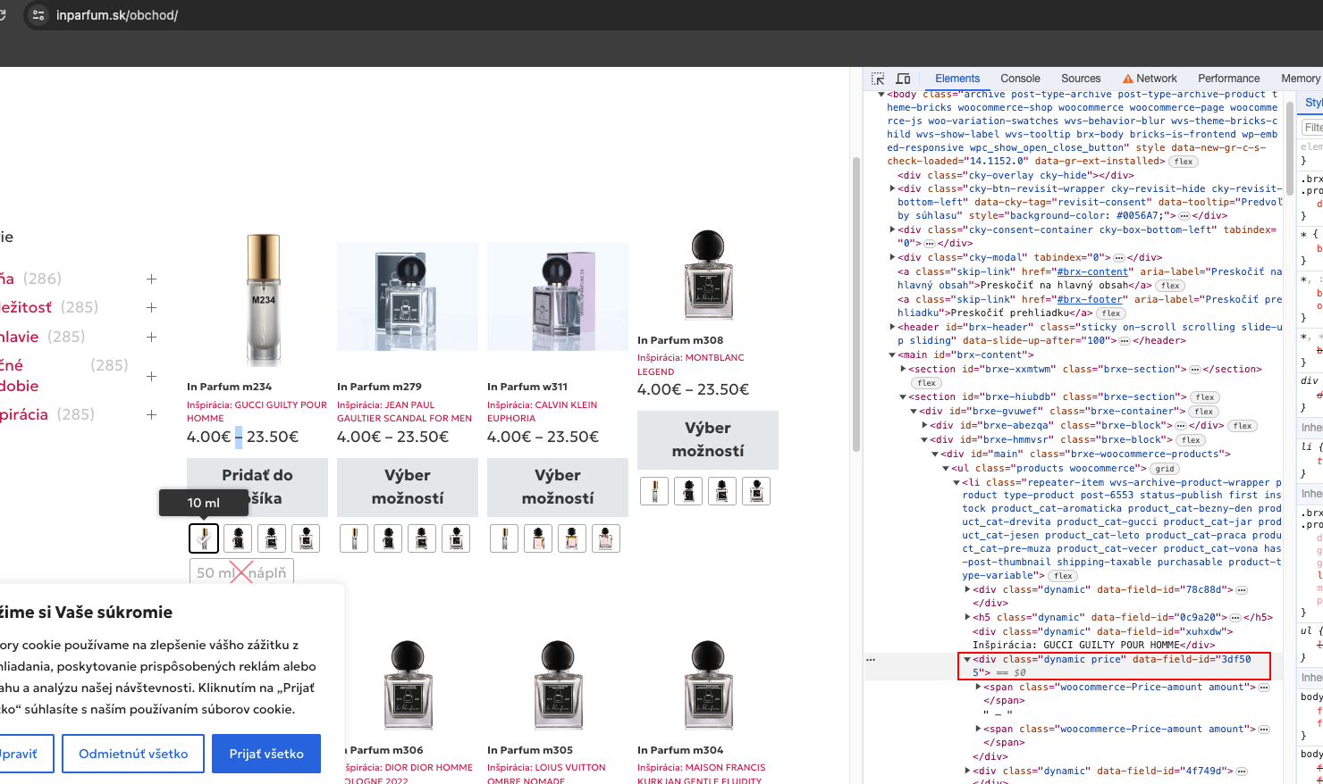Viewport: 1323px width, 784px height.
Task: Toggle the flex badge on the body element
Action: (1184, 162)
